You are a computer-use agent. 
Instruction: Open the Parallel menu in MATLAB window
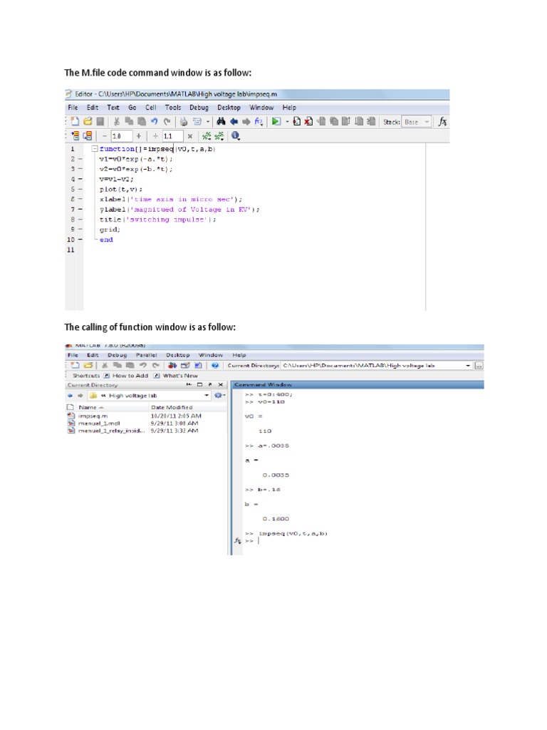point(146,355)
